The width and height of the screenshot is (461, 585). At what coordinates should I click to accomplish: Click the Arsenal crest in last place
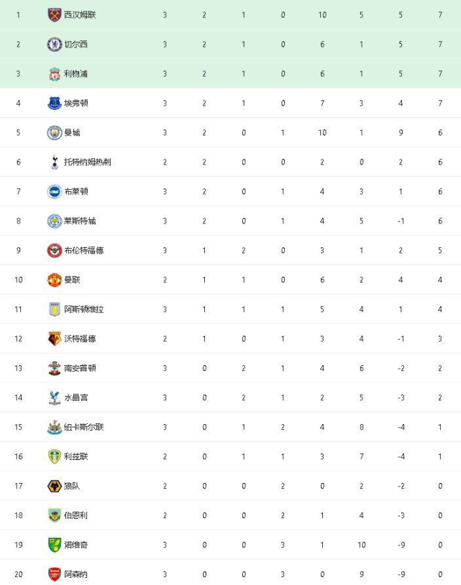[x=55, y=574]
